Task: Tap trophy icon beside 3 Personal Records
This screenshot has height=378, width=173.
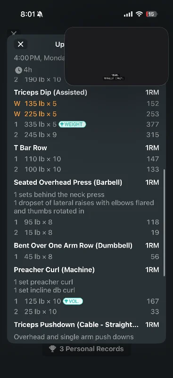Action: coord(52,349)
